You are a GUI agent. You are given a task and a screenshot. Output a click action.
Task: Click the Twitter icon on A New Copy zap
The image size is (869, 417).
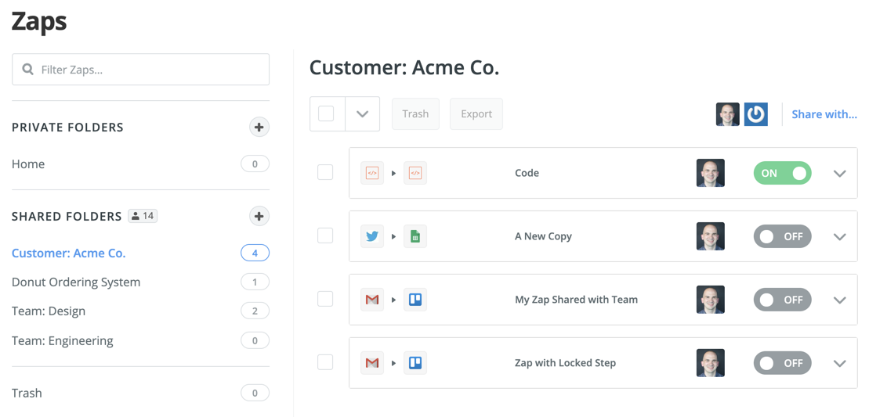click(372, 236)
